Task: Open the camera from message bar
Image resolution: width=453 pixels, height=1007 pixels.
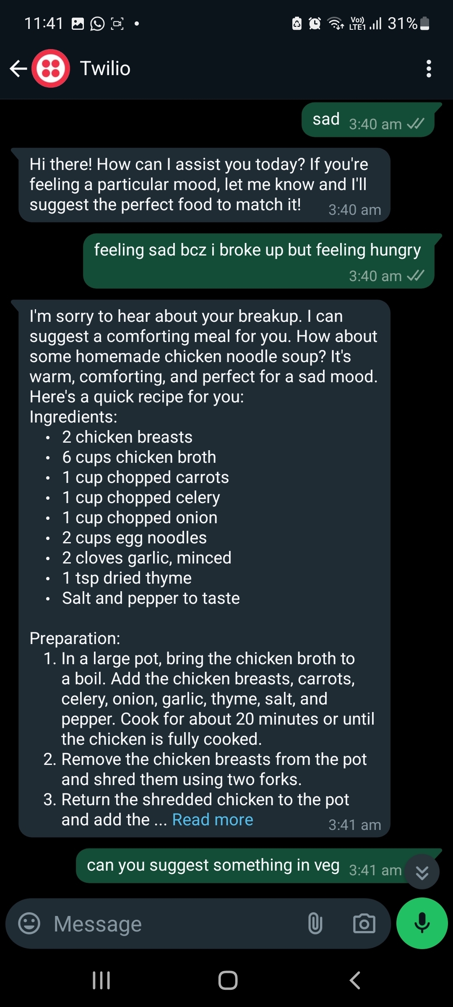Action: coord(364,924)
